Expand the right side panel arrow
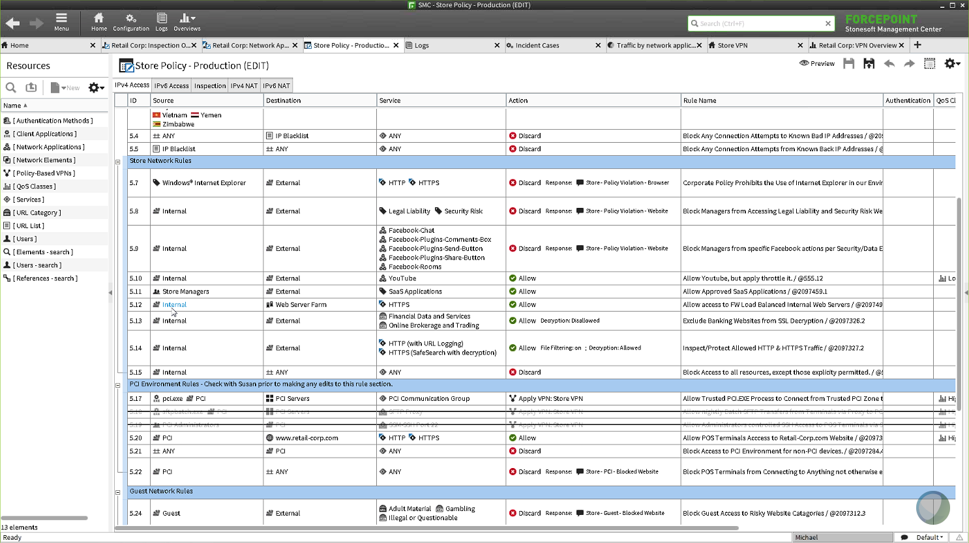969x543 pixels. [966, 293]
